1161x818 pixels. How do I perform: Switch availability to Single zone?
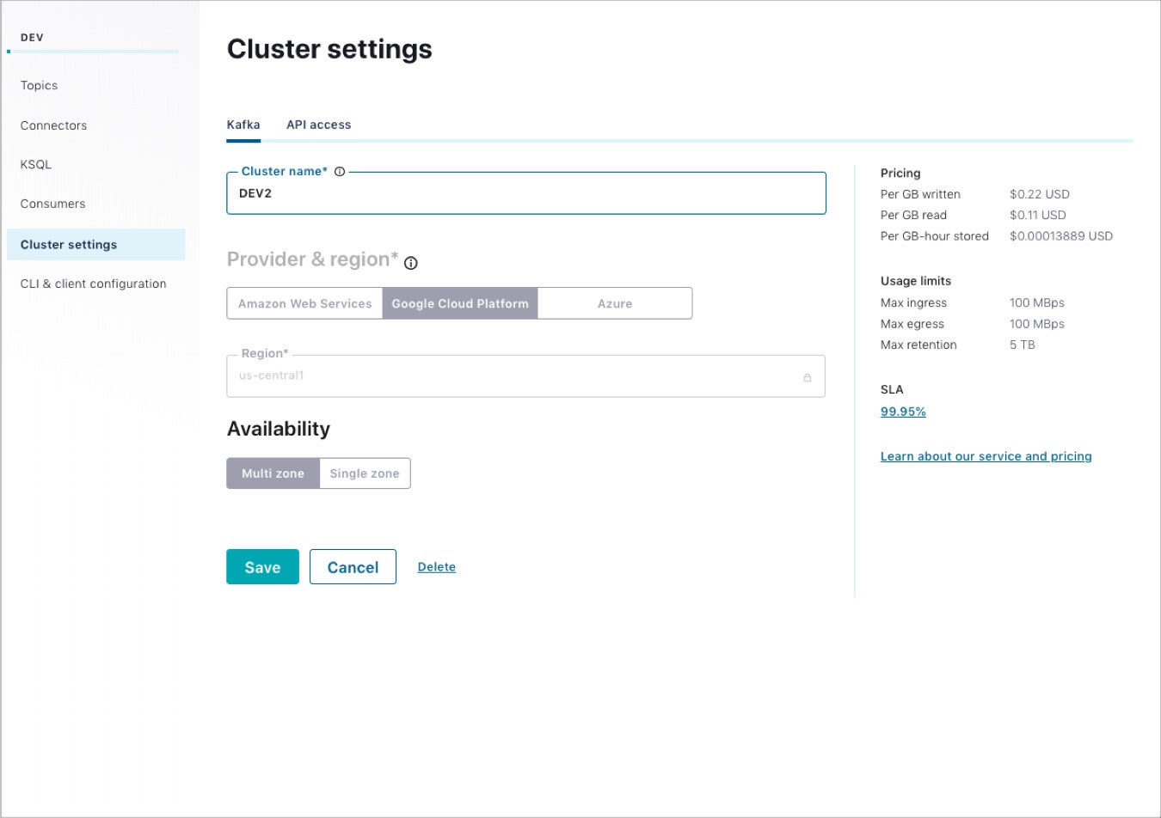[x=365, y=473]
